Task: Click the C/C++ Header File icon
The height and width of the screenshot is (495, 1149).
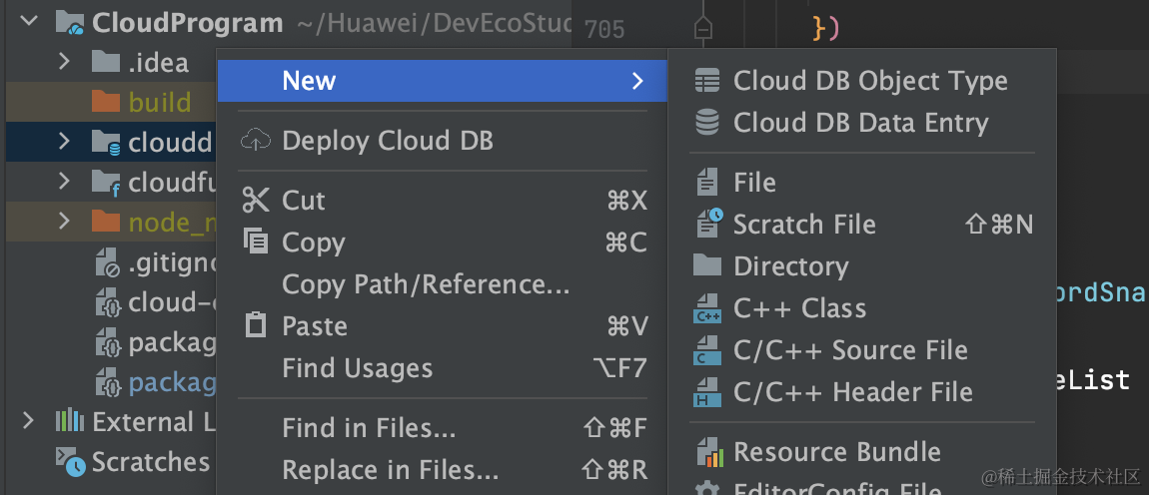Action: 707,392
